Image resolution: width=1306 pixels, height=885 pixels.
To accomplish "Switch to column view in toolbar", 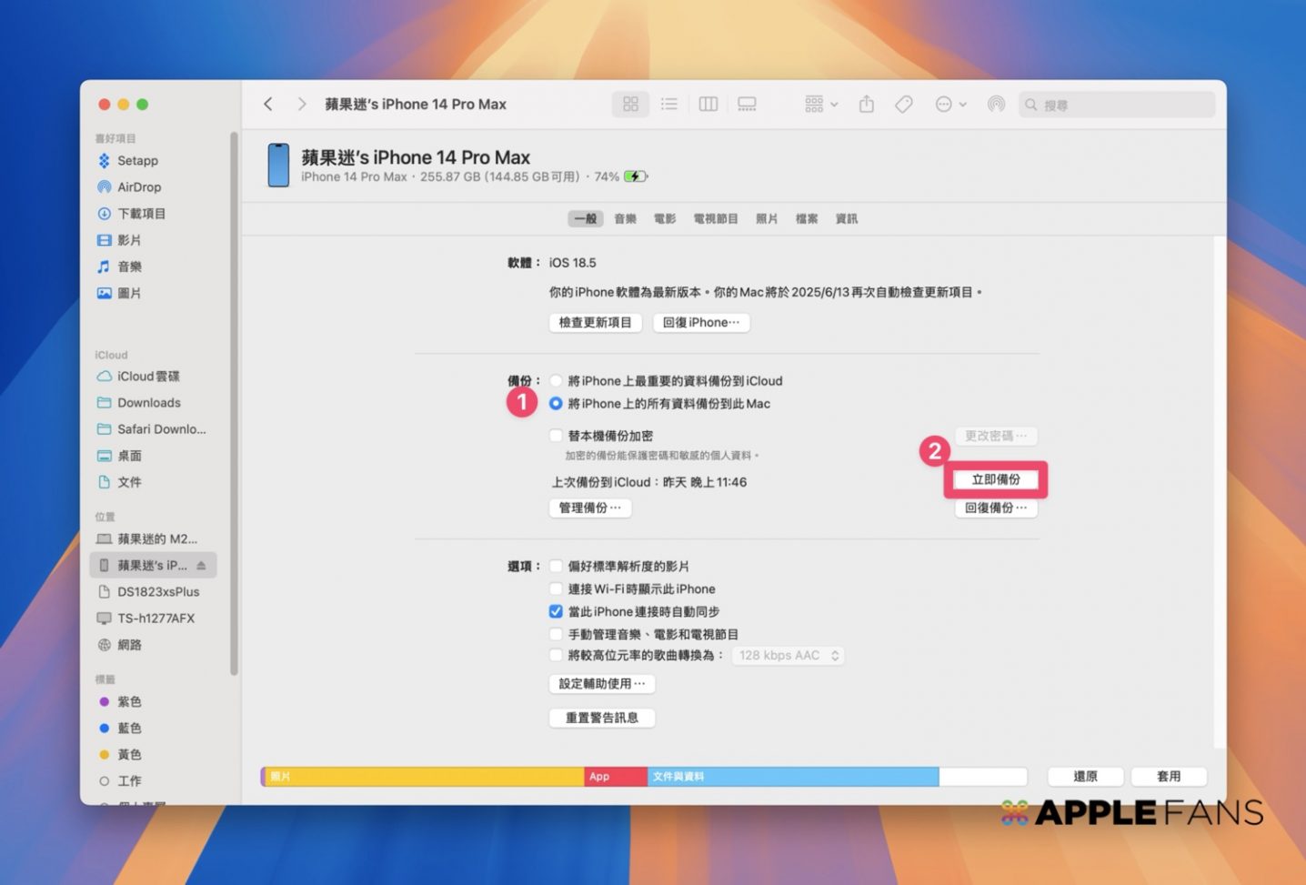I will pyautogui.click(x=708, y=105).
